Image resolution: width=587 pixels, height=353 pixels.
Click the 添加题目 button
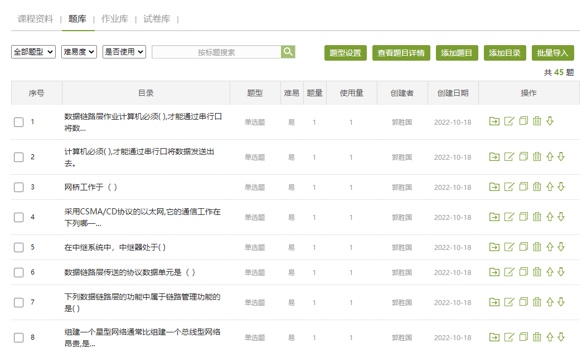click(457, 53)
